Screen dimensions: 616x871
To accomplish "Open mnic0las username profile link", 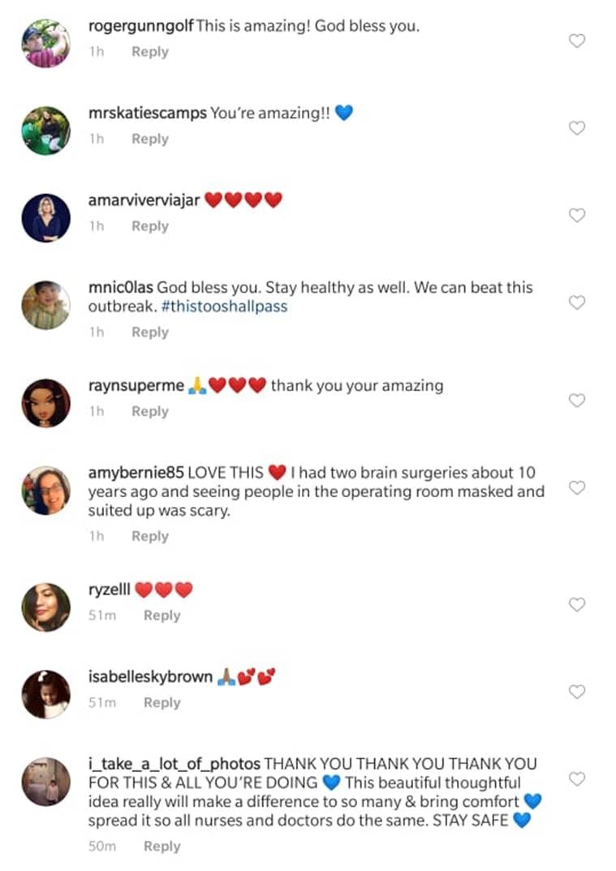I will [120, 288].
